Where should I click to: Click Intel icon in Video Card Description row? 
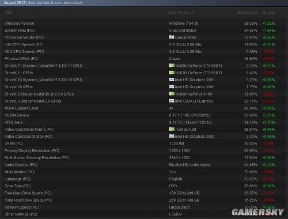click(172, 136)
